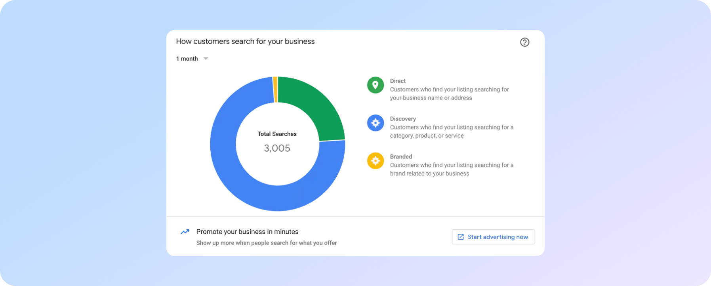
Task: Open the help question mark icon
Action: (x=524, y=42)
